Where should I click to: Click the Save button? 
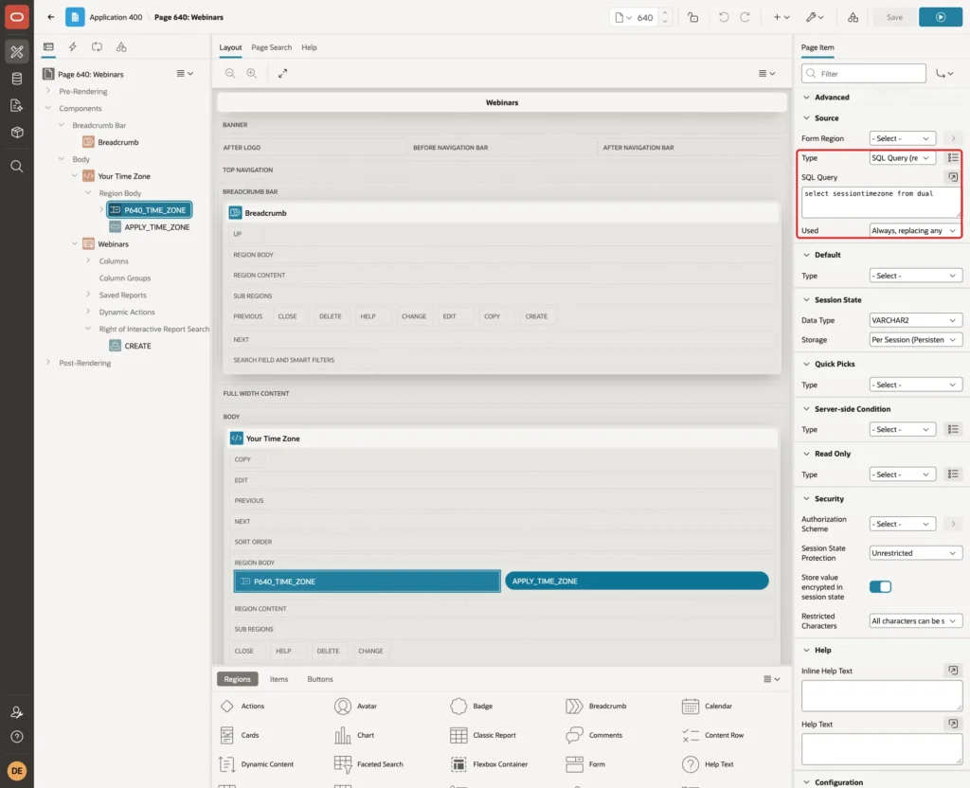(894, 17)
